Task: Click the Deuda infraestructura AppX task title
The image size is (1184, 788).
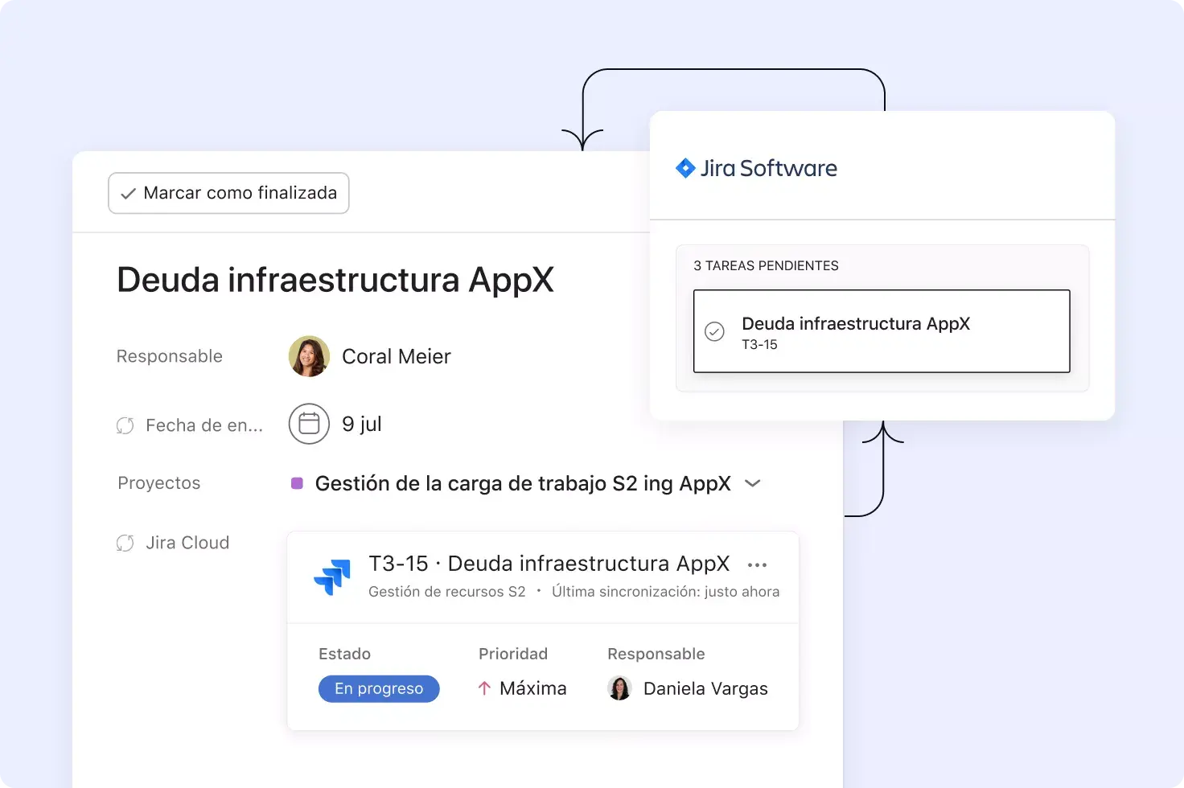Action: coord(335,279)
